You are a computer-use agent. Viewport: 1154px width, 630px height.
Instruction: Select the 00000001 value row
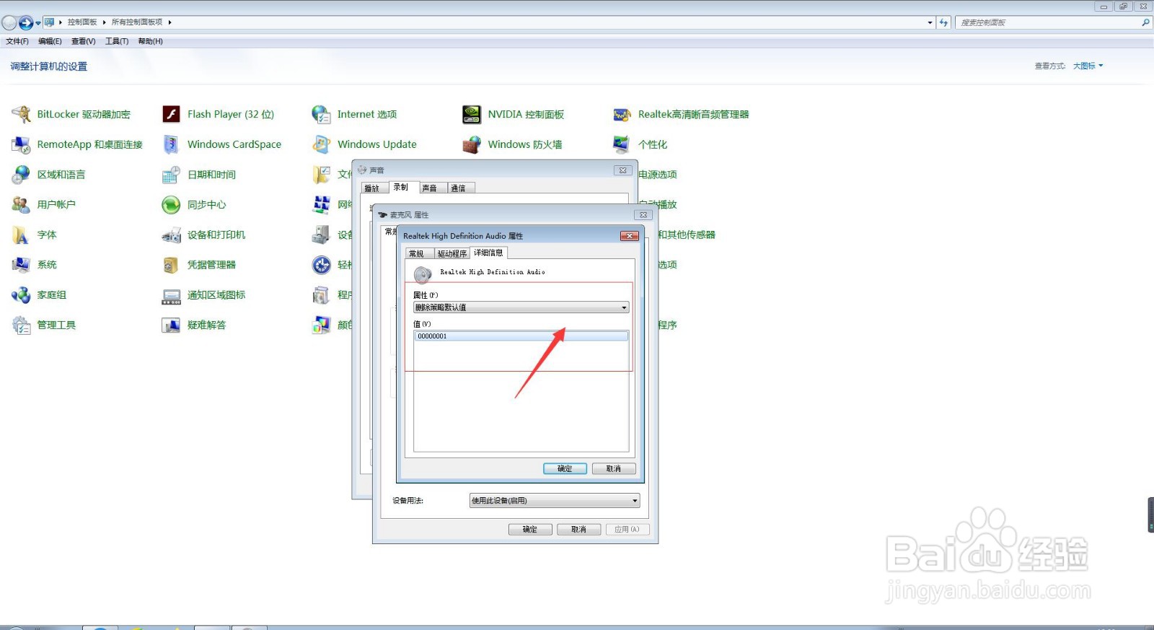(521, 336)
